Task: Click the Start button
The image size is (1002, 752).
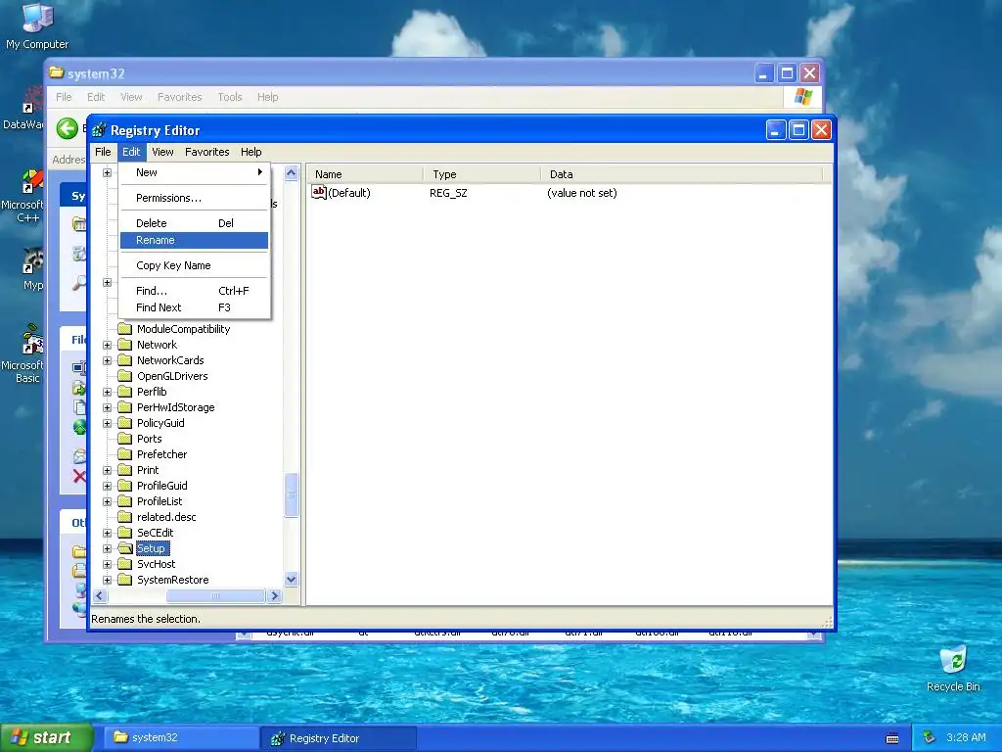Action: click(46, 738)
